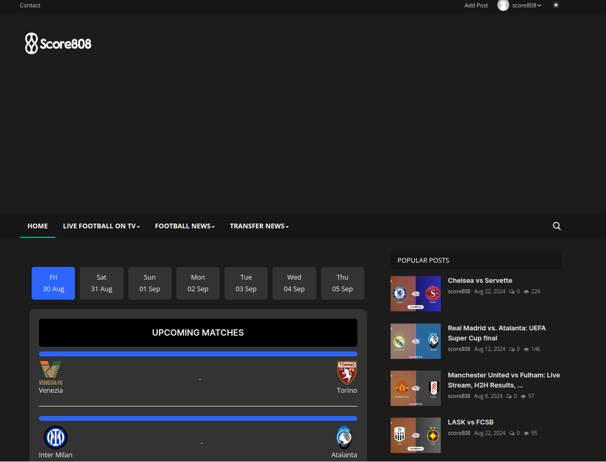
Task: Go to the Home tab
Action: [37, 226]
